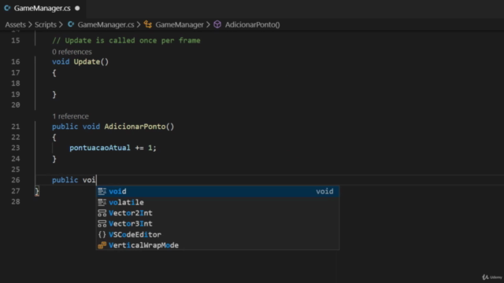The height and width of the screenshot is (283, 504).
Task: Click the struct icon beside Vector3Int
Action: (102, 223)
